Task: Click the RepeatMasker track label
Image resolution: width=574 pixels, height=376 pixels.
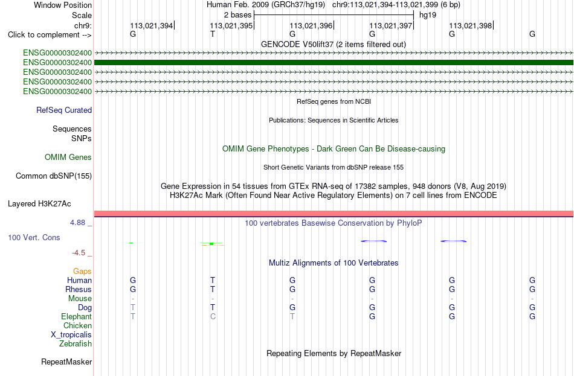Action: click(66, 362)
